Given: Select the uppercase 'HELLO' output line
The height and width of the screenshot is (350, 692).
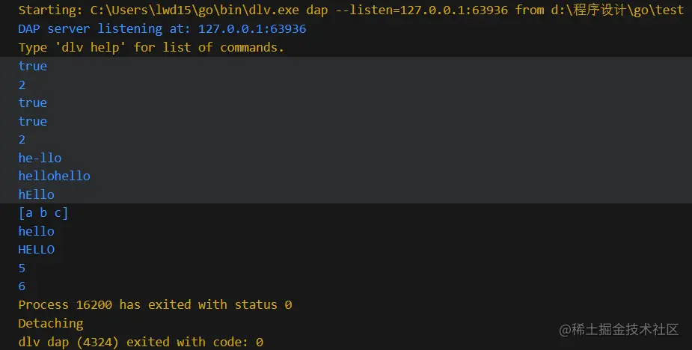Looking at the screenshot, I should (x=36, y=250).
